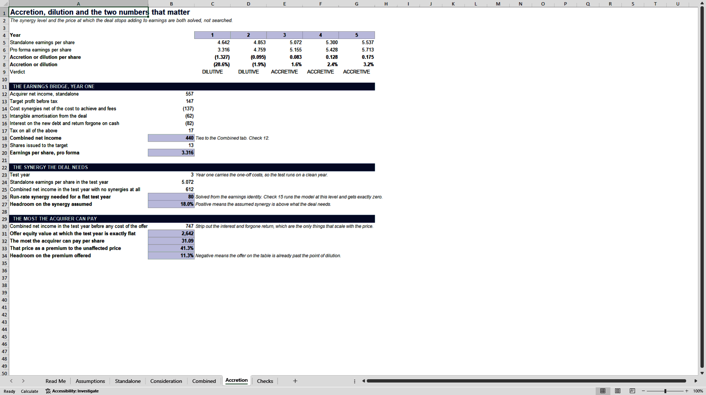The width and height of the screenshot is (706, 395).
Task: Select offer equity value cell 2,642
Action: point(171,233)
